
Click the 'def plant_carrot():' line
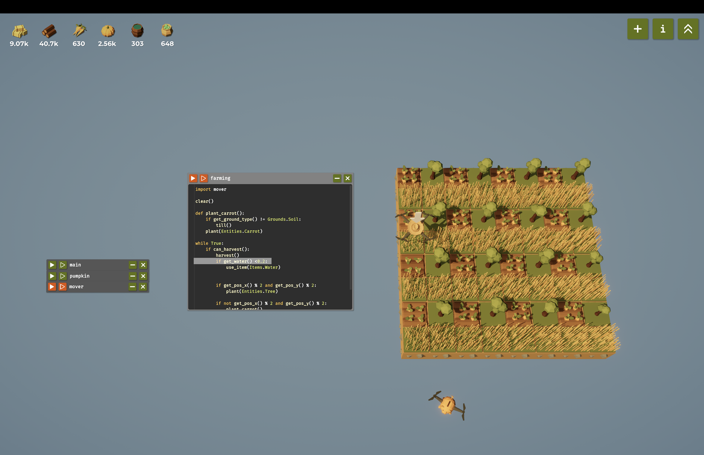(x=220, y=213)
